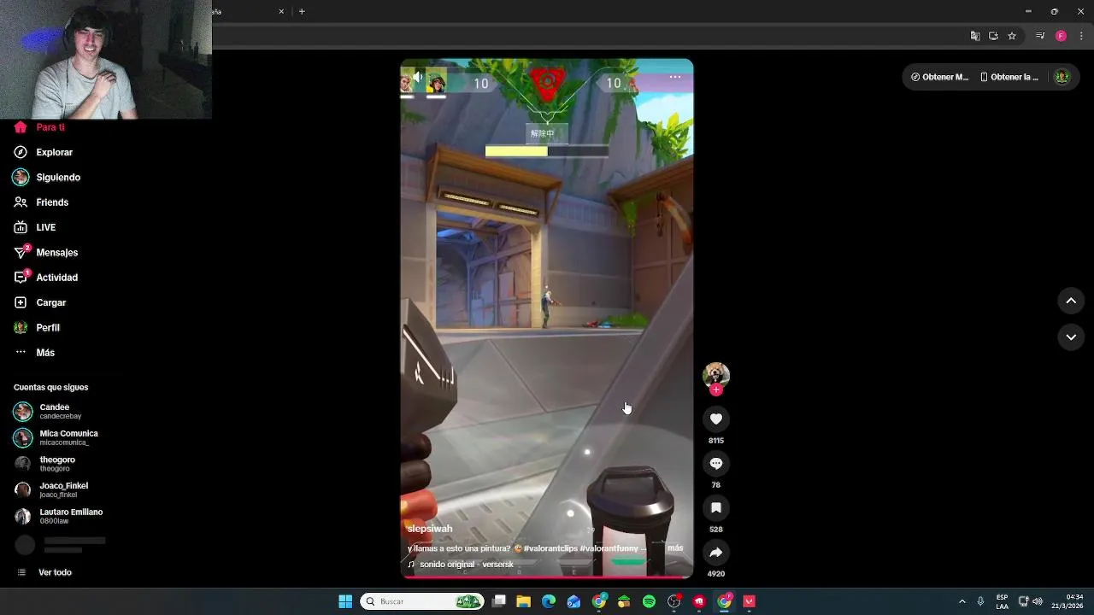The width and height of the screenshot is (1094, 615).
Task: Click 'Ver todo' followed accounts
Action: [x=44, y=572]
